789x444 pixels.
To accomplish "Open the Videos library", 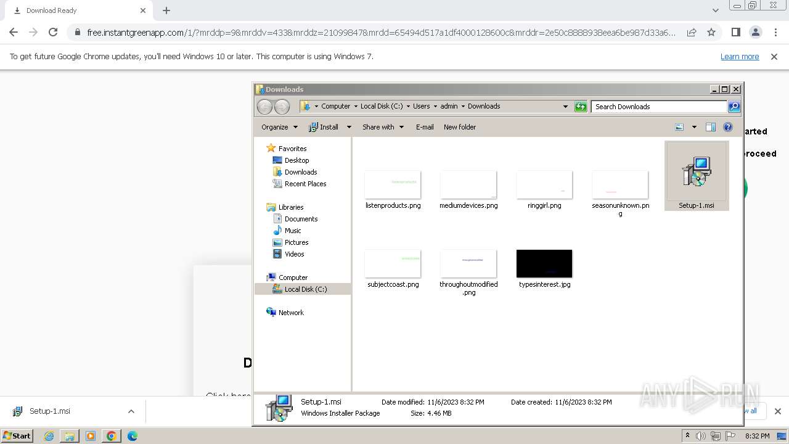I will coord(294,254).
